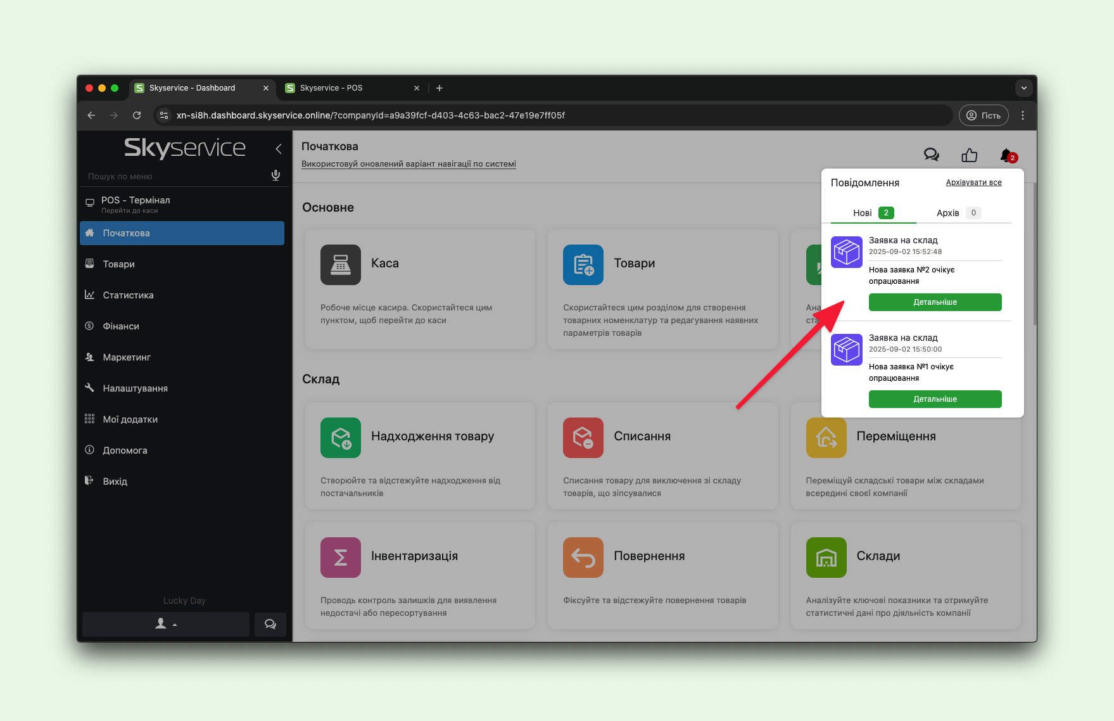The height and width of the screenshot is (721, 1114).
Task: Click the Повернення return arrow icon
Action: pyautogui.click(x=583, y=557)
